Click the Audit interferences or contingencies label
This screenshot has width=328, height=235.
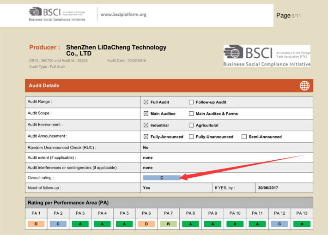coord(73,168)
